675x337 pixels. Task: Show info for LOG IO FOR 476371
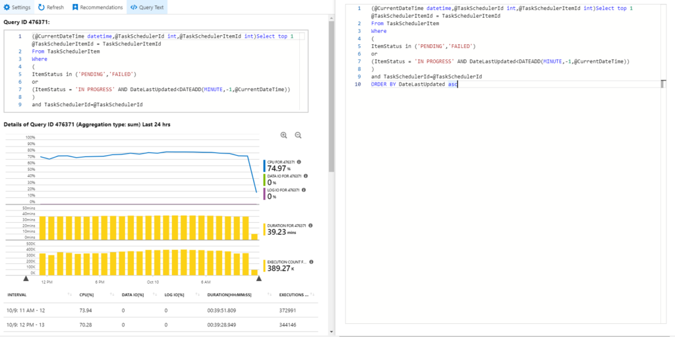pos(302,190)
